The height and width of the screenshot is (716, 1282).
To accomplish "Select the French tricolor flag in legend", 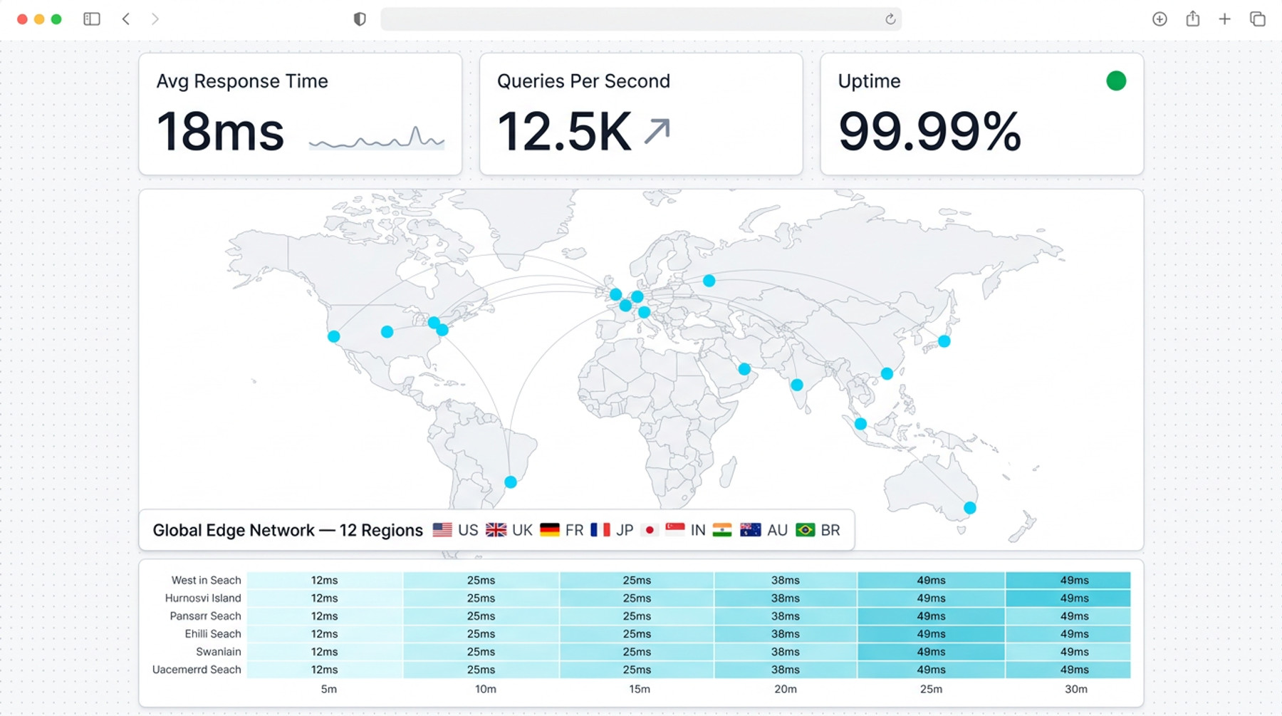I will coord(600,530).
